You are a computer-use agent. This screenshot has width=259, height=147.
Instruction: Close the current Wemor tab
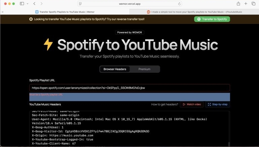tap(2, 12)
